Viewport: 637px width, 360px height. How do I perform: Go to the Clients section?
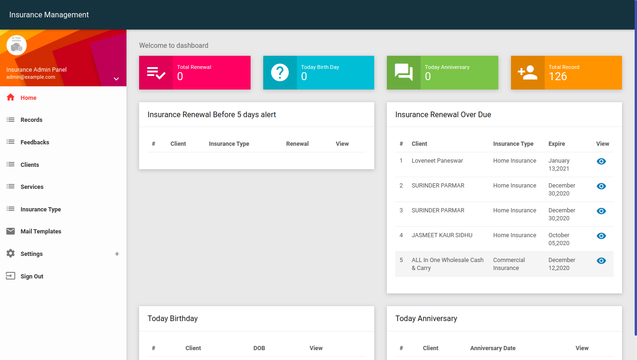[x=30, y=165]
